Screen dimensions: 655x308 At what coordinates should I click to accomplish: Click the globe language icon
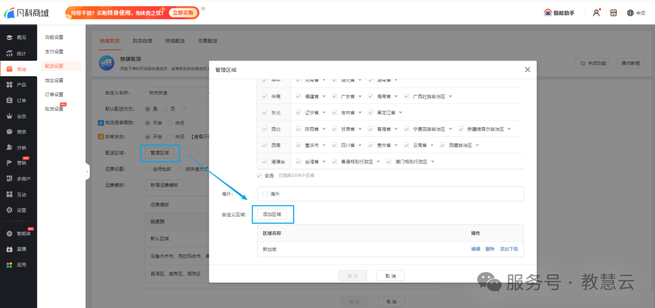click(630, 13)
